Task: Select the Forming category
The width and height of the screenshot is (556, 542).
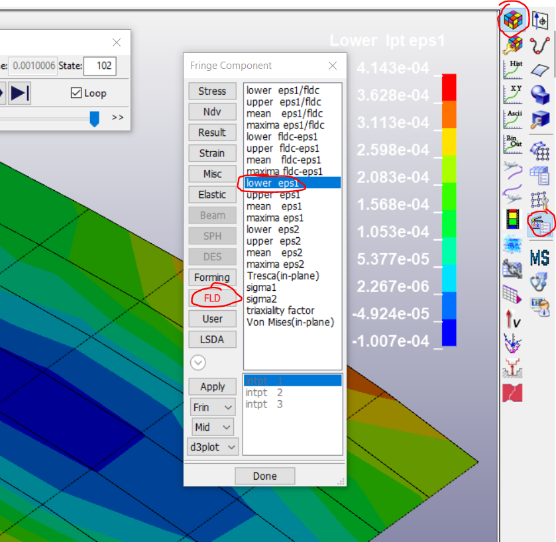Action: pos(213,277)
